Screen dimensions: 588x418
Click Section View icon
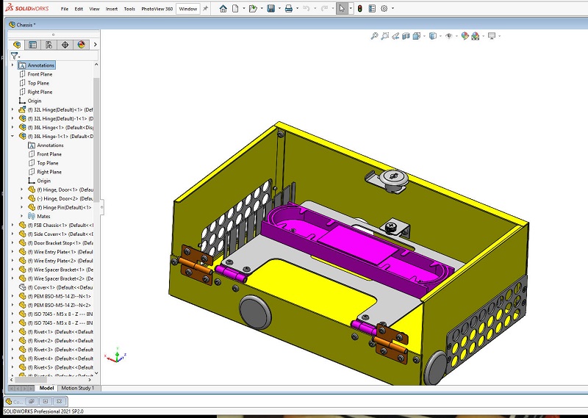406,36
